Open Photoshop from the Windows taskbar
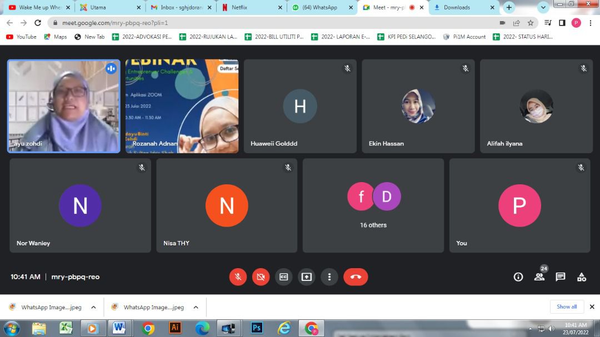This screenshot has height=337, width=600. click(x=256, y=328)
